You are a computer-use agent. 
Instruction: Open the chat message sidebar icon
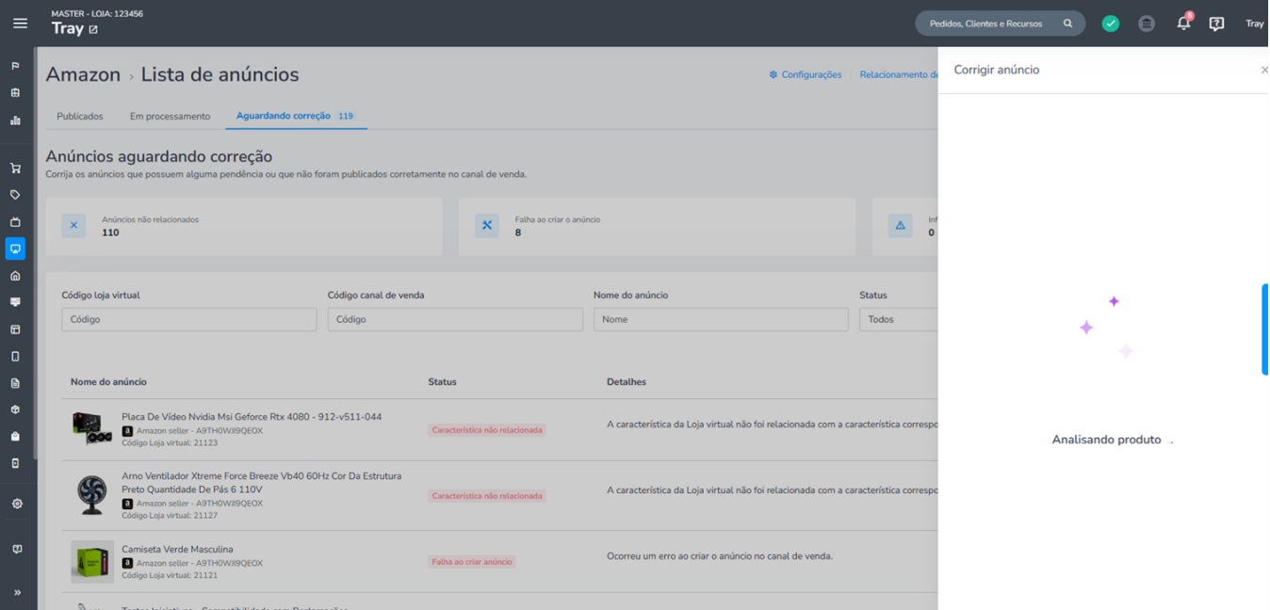point(15,302)
